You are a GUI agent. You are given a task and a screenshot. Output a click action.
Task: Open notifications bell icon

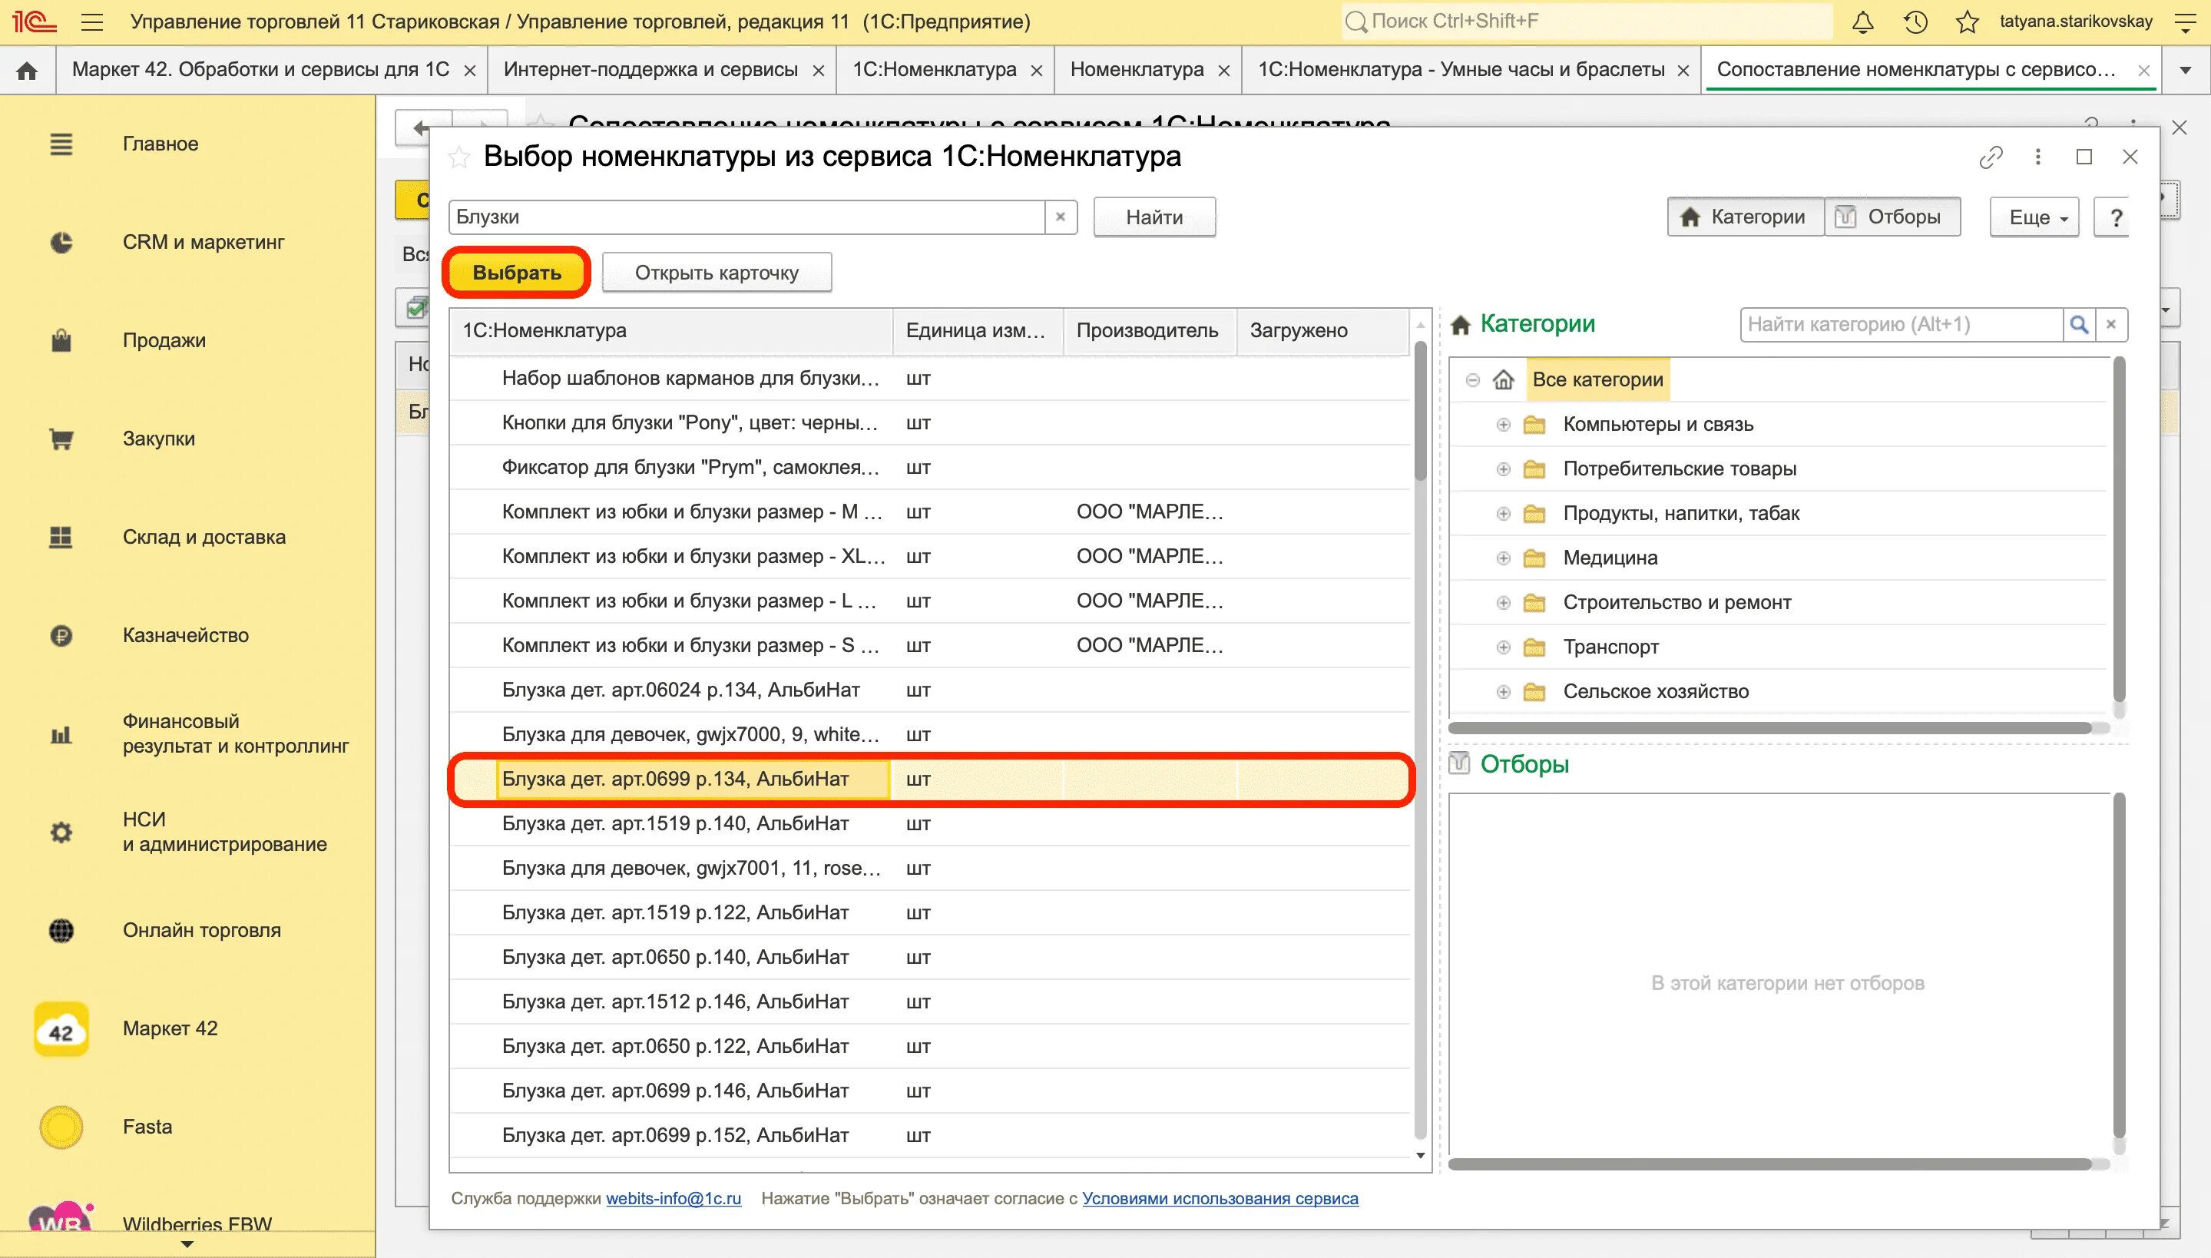[1863, 22]
